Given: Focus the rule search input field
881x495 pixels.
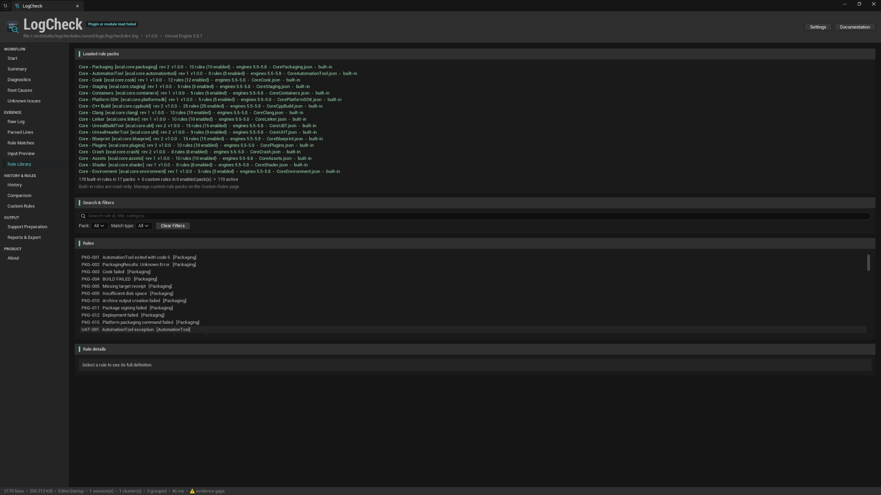Looking at the screenshot, I should (x=475, y=216).
